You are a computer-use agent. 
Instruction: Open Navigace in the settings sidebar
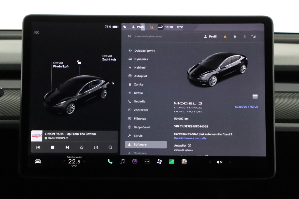(137, 153)
